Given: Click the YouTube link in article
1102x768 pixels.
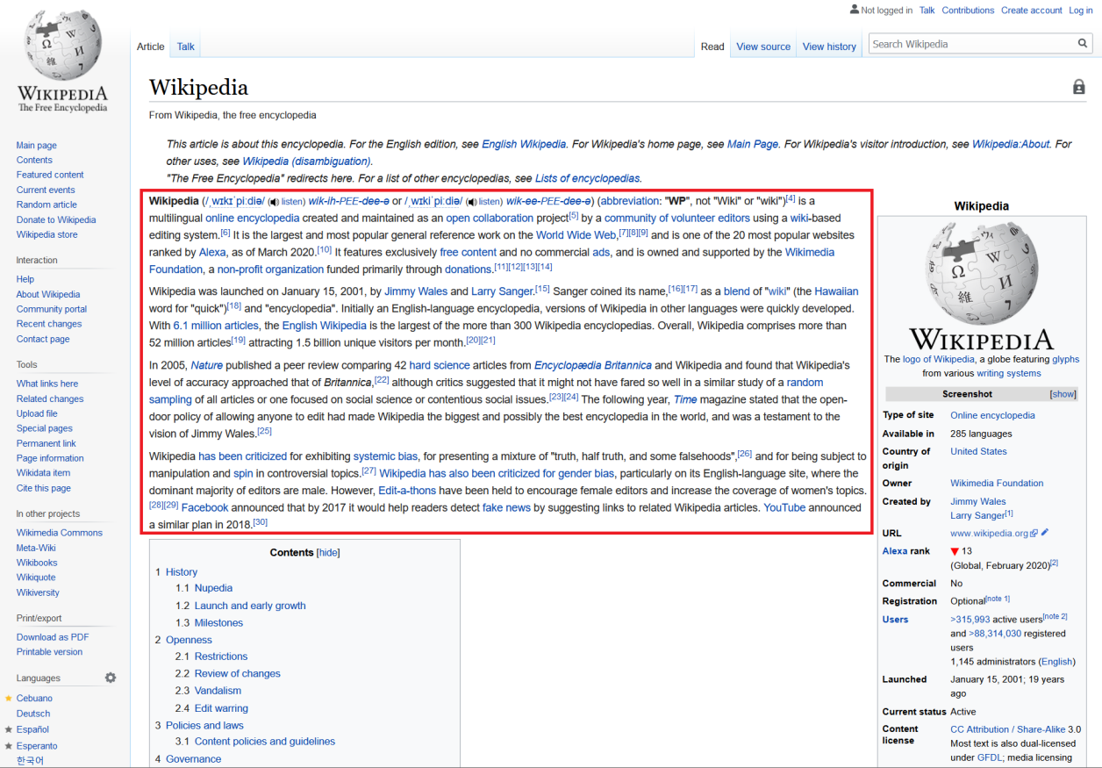Looking at the screenshot, I should (x=784, y=508).
